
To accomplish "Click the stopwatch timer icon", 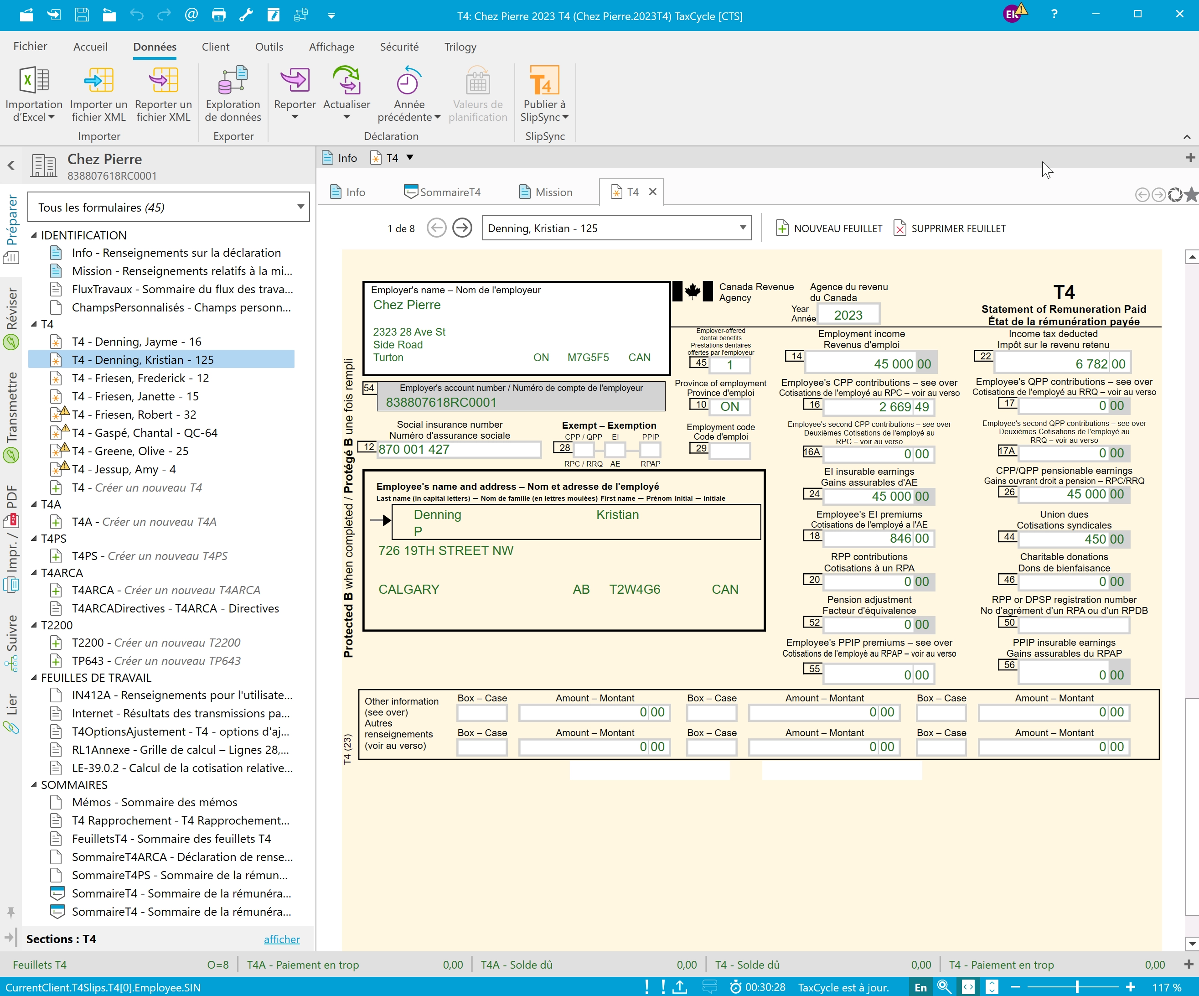I will pyautogui.click(x=736, y=987).
